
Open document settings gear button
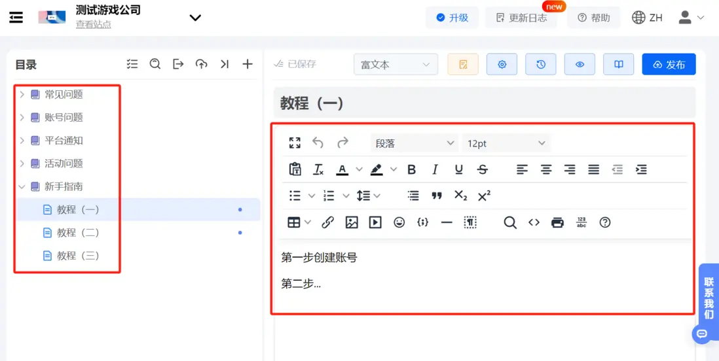[502, 65]
